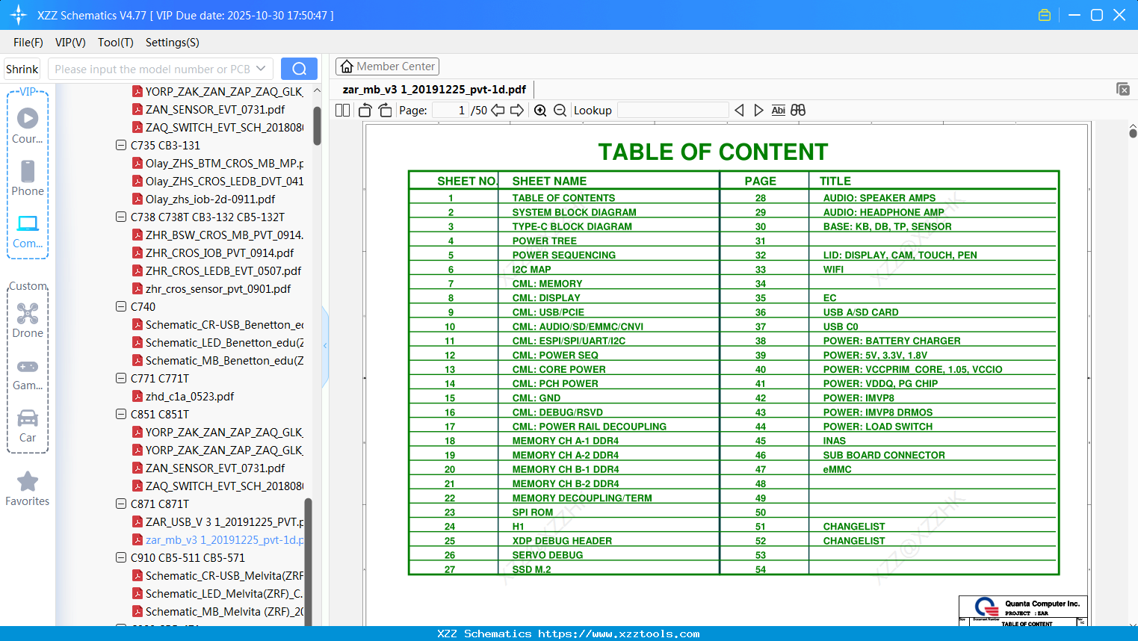Viewport: 1138px width, 641px height.
Task: Collapse the C735 CB3-131 tree node
Action: (x=121, y=145)
